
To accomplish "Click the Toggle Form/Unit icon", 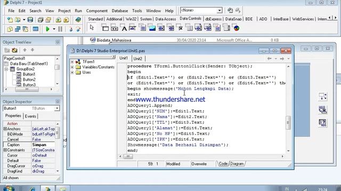I will (x=26, y=29).
